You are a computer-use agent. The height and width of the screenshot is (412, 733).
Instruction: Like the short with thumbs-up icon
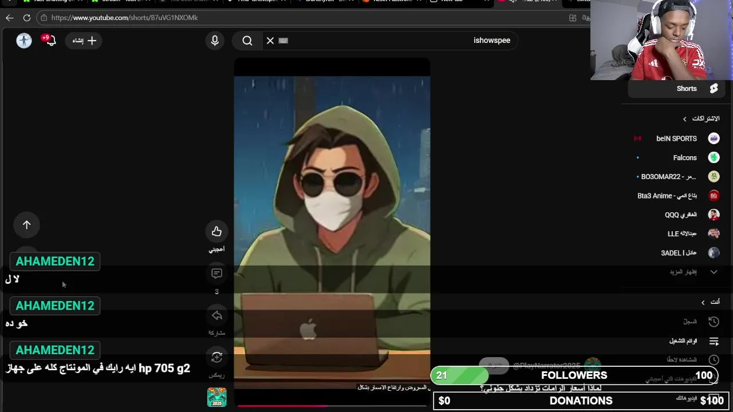tap(216, 231)
